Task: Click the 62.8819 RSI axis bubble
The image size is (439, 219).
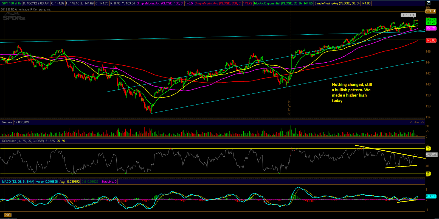Action: pos(432,154)
